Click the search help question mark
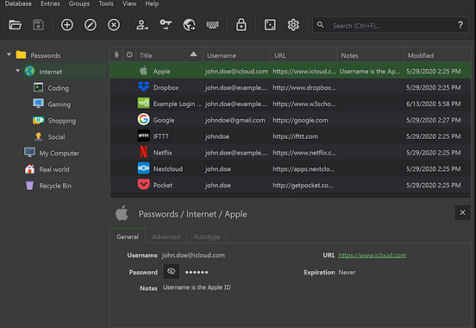Screen dimensions: 476x328 (460, 25)
